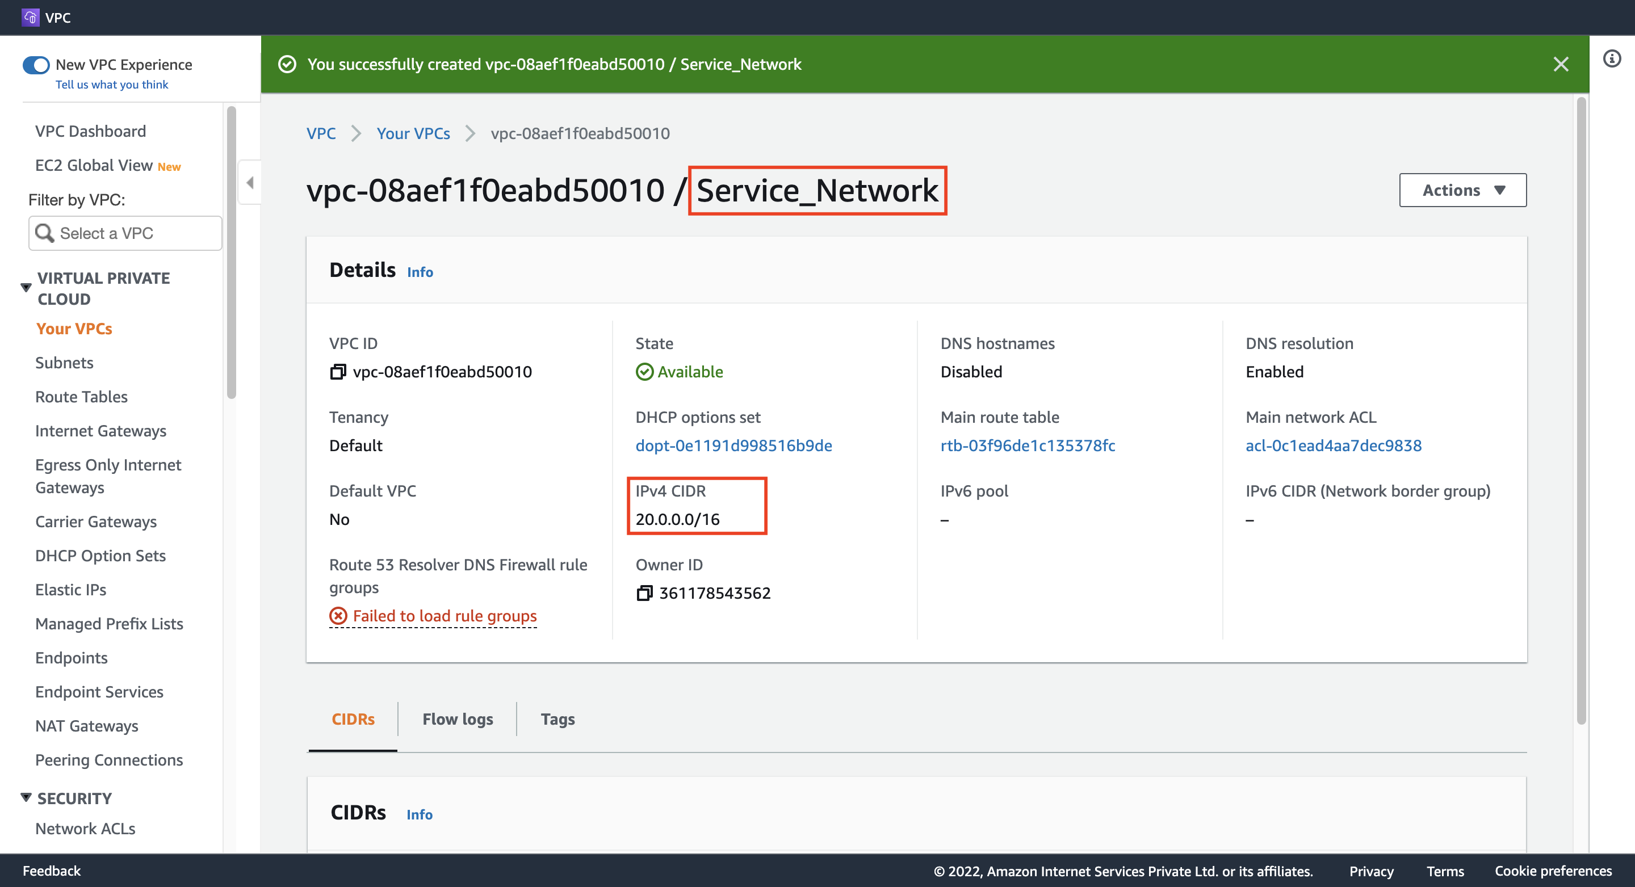Screen dimensions: 1635x887
Task: Click the VPC Dashboard icon in sidebar
Action: click(x=90, y=129)
